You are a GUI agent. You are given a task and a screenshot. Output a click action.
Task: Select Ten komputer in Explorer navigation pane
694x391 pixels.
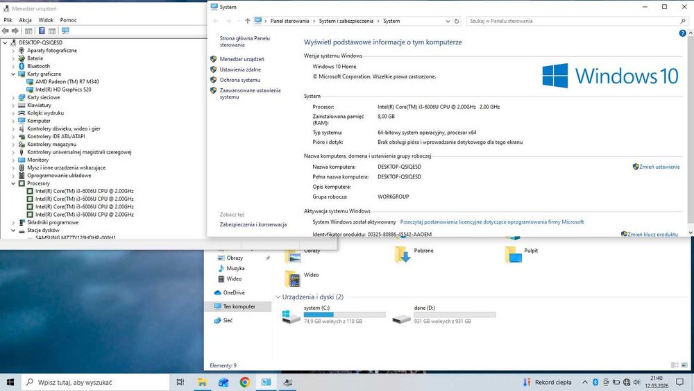click(239, 306)
